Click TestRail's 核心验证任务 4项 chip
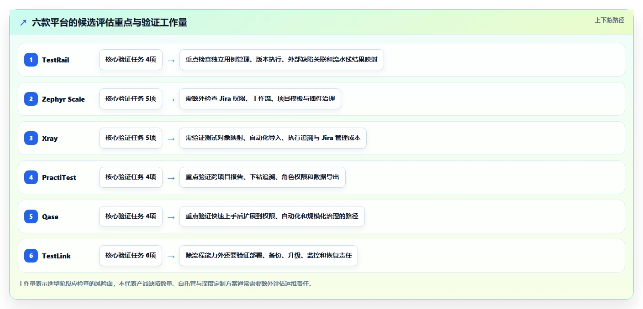This screenshot has height=309, width=643. [x=131, y=60]
